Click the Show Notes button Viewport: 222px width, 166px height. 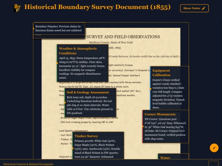194,8
